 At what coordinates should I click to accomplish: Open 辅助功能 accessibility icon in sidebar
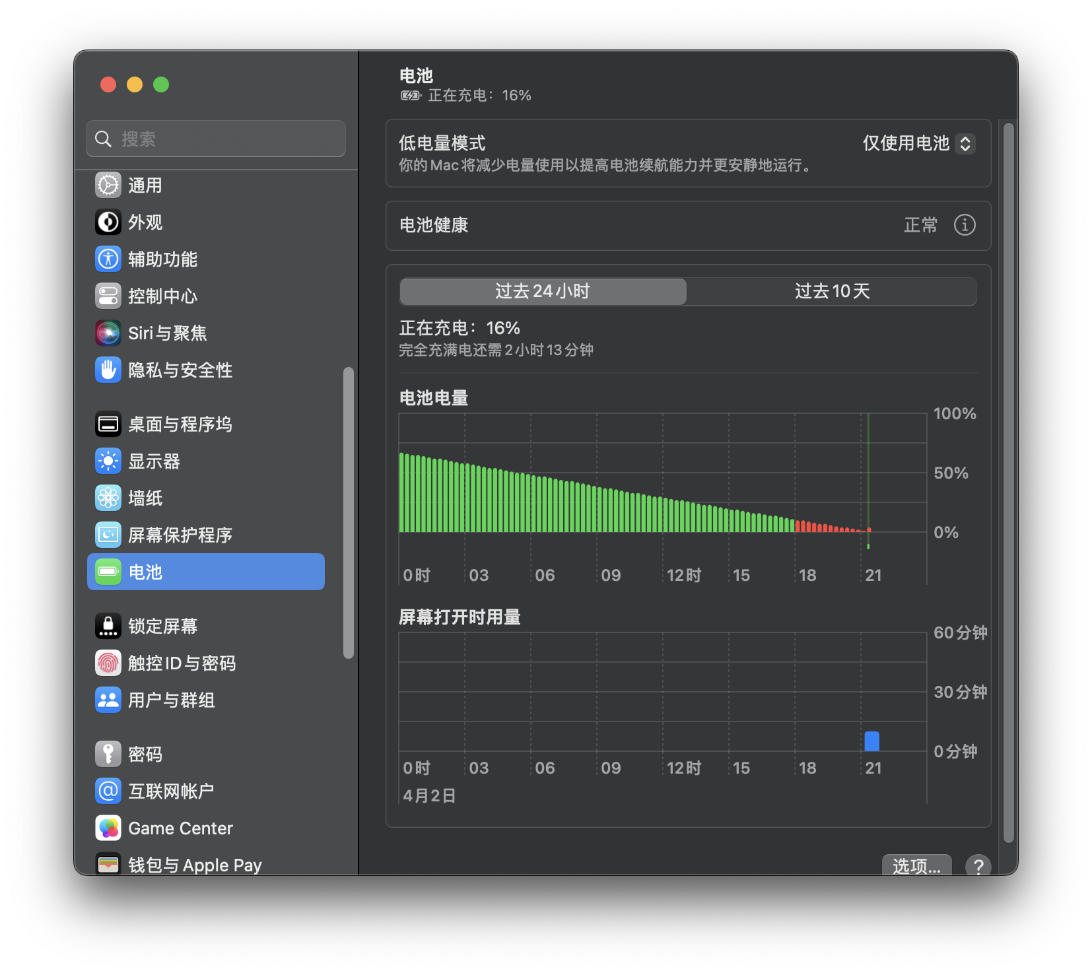coord(108,259)
